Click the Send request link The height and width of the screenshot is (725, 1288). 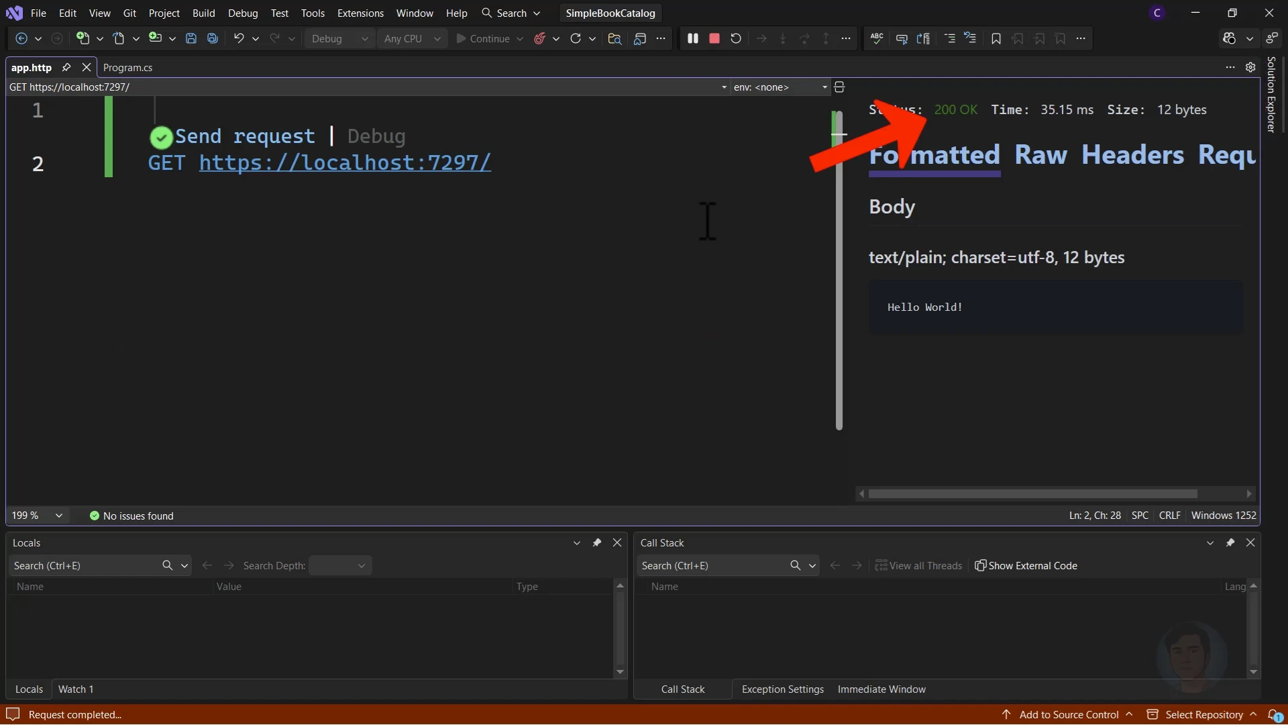[245, 136]
